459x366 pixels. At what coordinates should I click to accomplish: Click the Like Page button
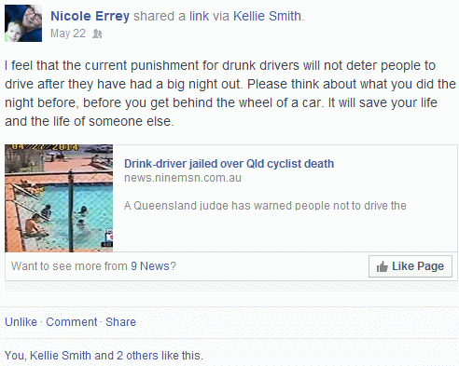pos(410,266)
